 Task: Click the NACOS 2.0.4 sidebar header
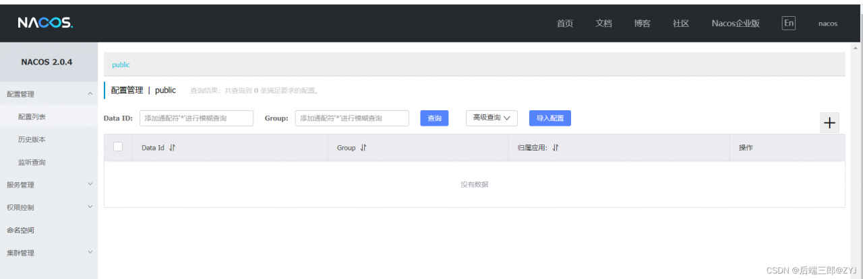tap(49, 62)
